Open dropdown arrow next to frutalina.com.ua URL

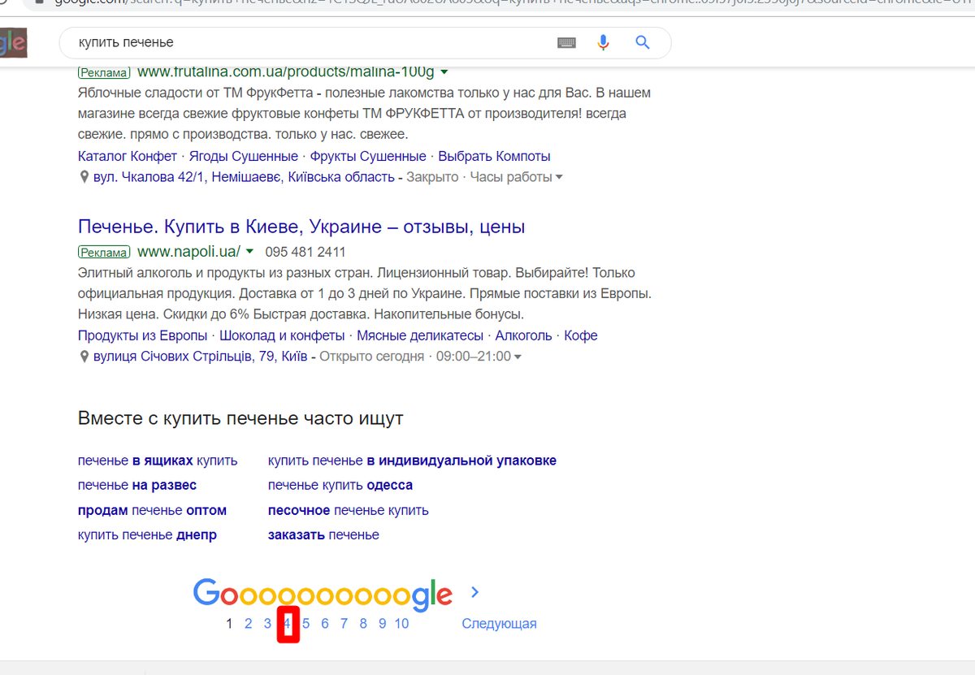point(444,71)
